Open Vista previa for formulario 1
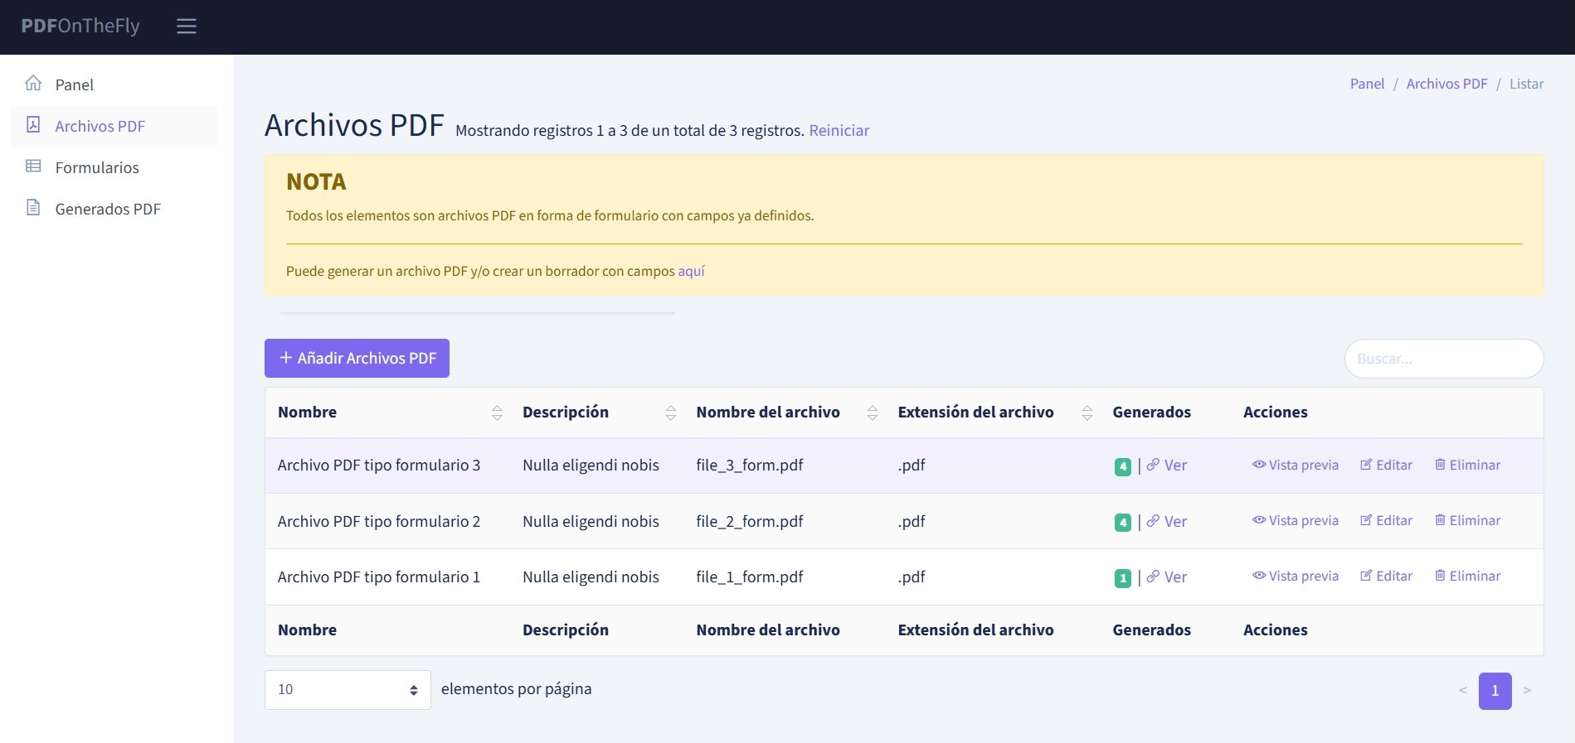The height and width of the screenshot is (743, 1575). tap(1295, 576)
